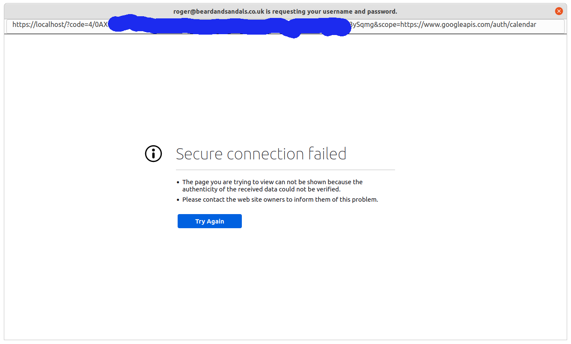This screenshot has width=571, height=344.
Task: Close the login request dialog
Action: point(559,12)
